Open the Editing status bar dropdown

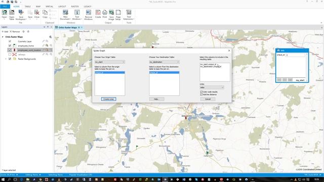pyautogui.click(x=40, y=175)
